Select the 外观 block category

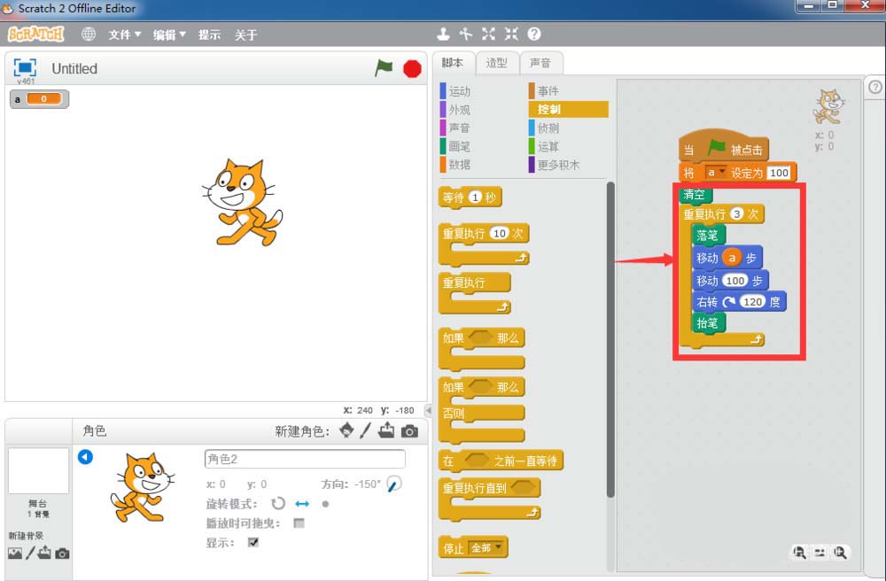pos(459,110)
